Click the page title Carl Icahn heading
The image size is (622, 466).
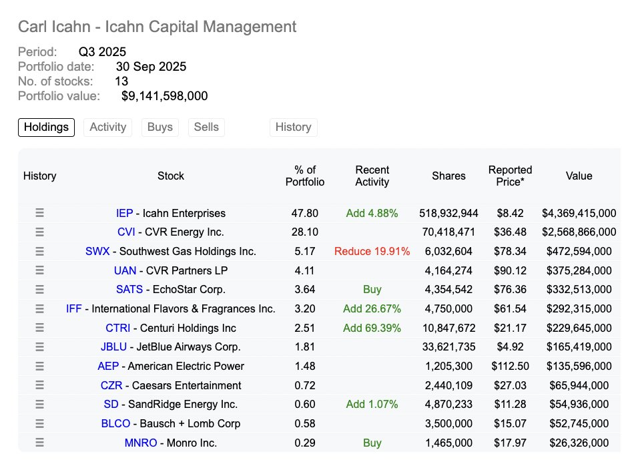pyautogui.click(x=157, y=27)
